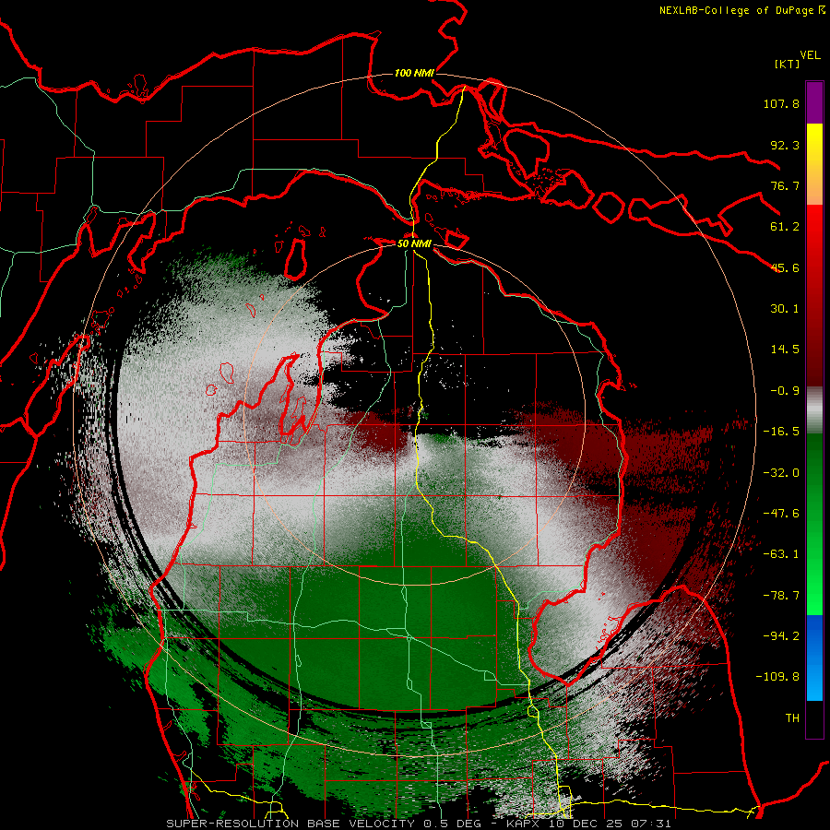830x830 pixels.
Task: Click the 107.8 velocity scale value
Action: coord(781,103)
